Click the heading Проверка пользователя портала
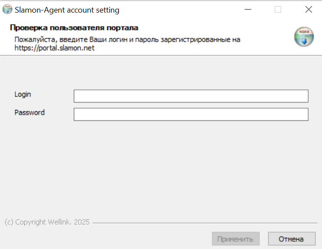 [x=74, y=28]
